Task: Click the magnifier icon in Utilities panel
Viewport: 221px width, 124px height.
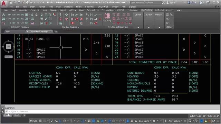Action: [x=171, y=14]
